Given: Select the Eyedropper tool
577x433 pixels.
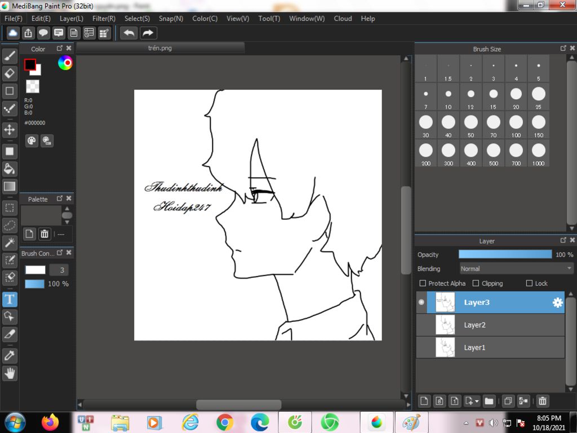Looking at the screenshot, I should (x=10, y=356).
